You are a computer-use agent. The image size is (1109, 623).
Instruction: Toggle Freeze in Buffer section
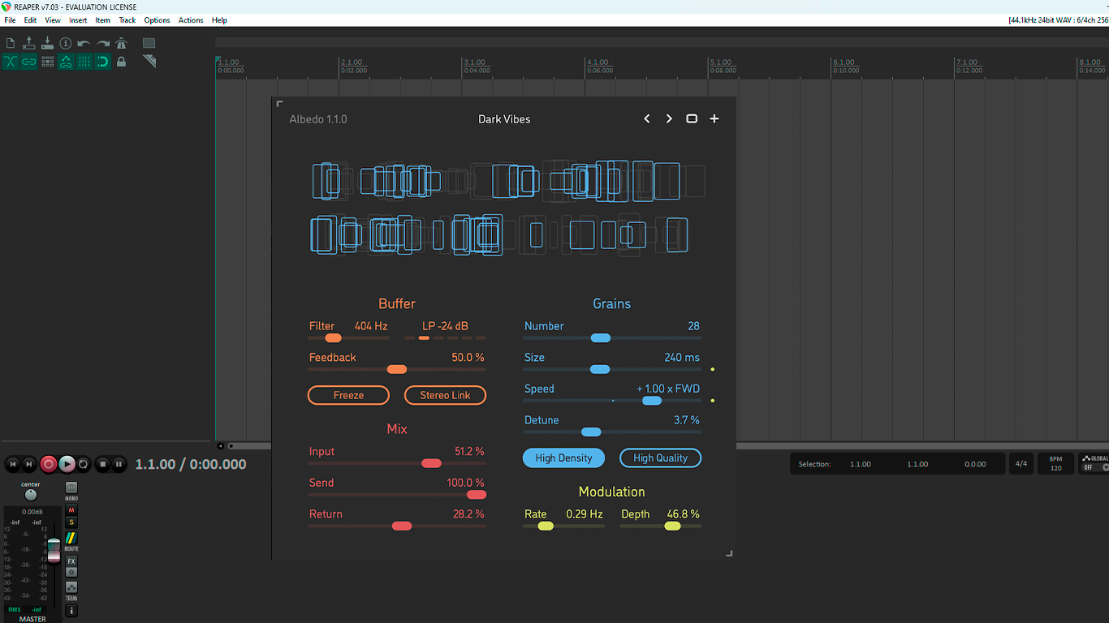(x=348, y=395)
